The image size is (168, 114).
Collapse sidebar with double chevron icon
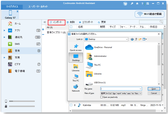45,22
